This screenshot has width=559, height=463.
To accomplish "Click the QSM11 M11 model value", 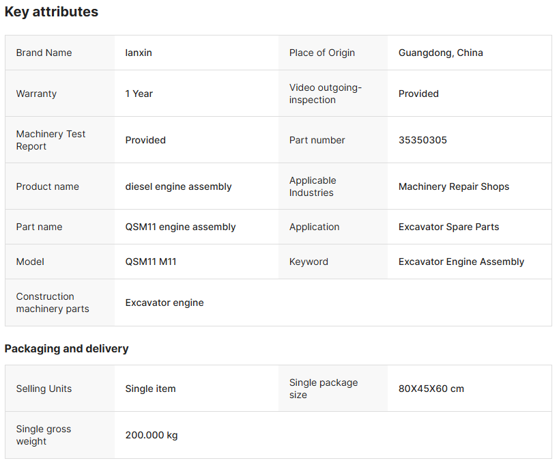I will pyautogui.click(x=151, y=262).
